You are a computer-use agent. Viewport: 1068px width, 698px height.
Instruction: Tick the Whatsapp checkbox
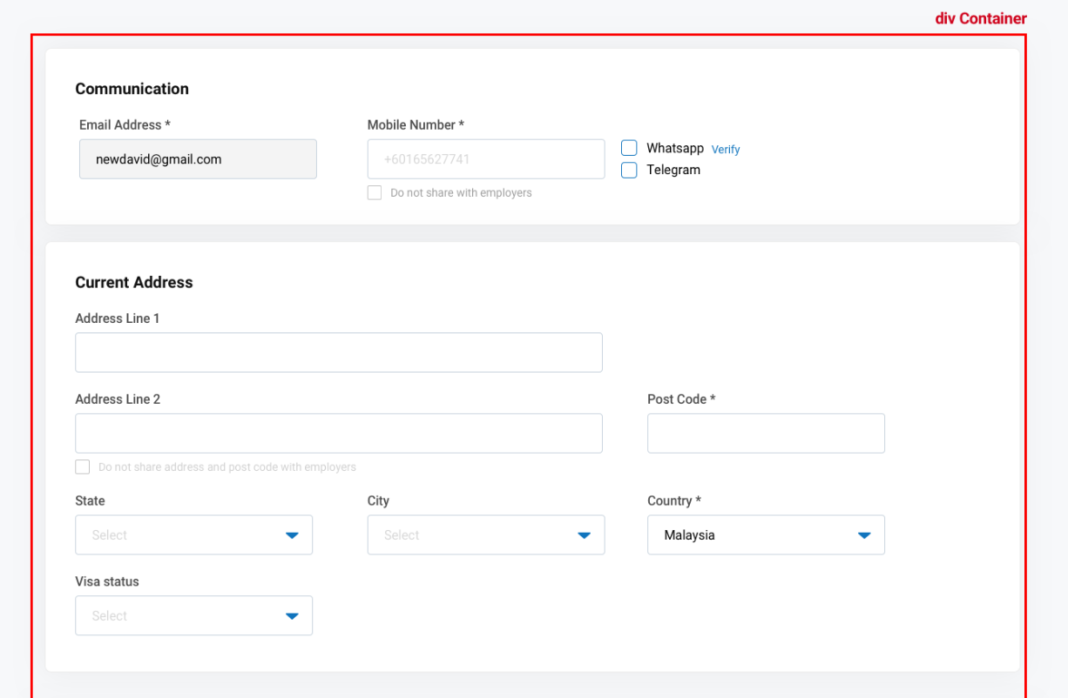click(x=629, y=148)
